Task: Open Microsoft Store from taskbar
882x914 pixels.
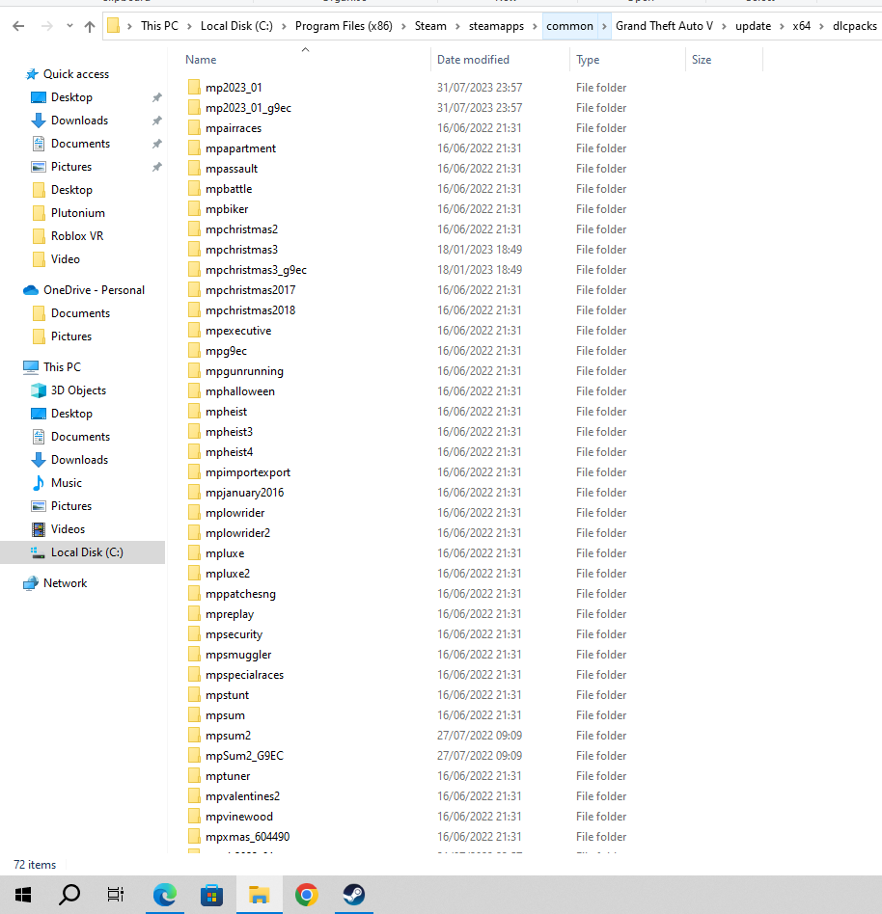Action: pyautogui.click(x=211, y=895)
